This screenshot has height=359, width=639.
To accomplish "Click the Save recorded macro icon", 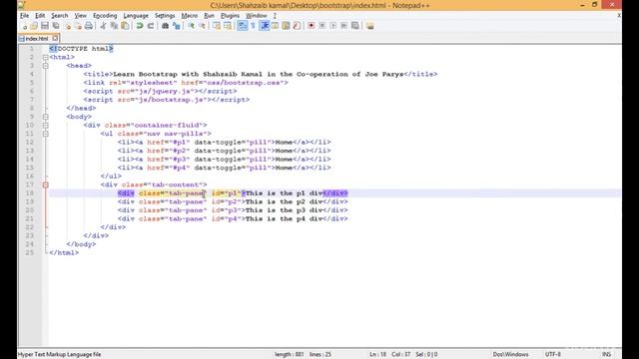I will (x=355, y=26).
